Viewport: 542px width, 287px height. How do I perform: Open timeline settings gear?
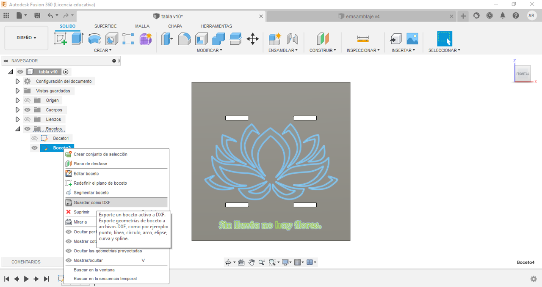pyautogui.click(x=534, y=279)
